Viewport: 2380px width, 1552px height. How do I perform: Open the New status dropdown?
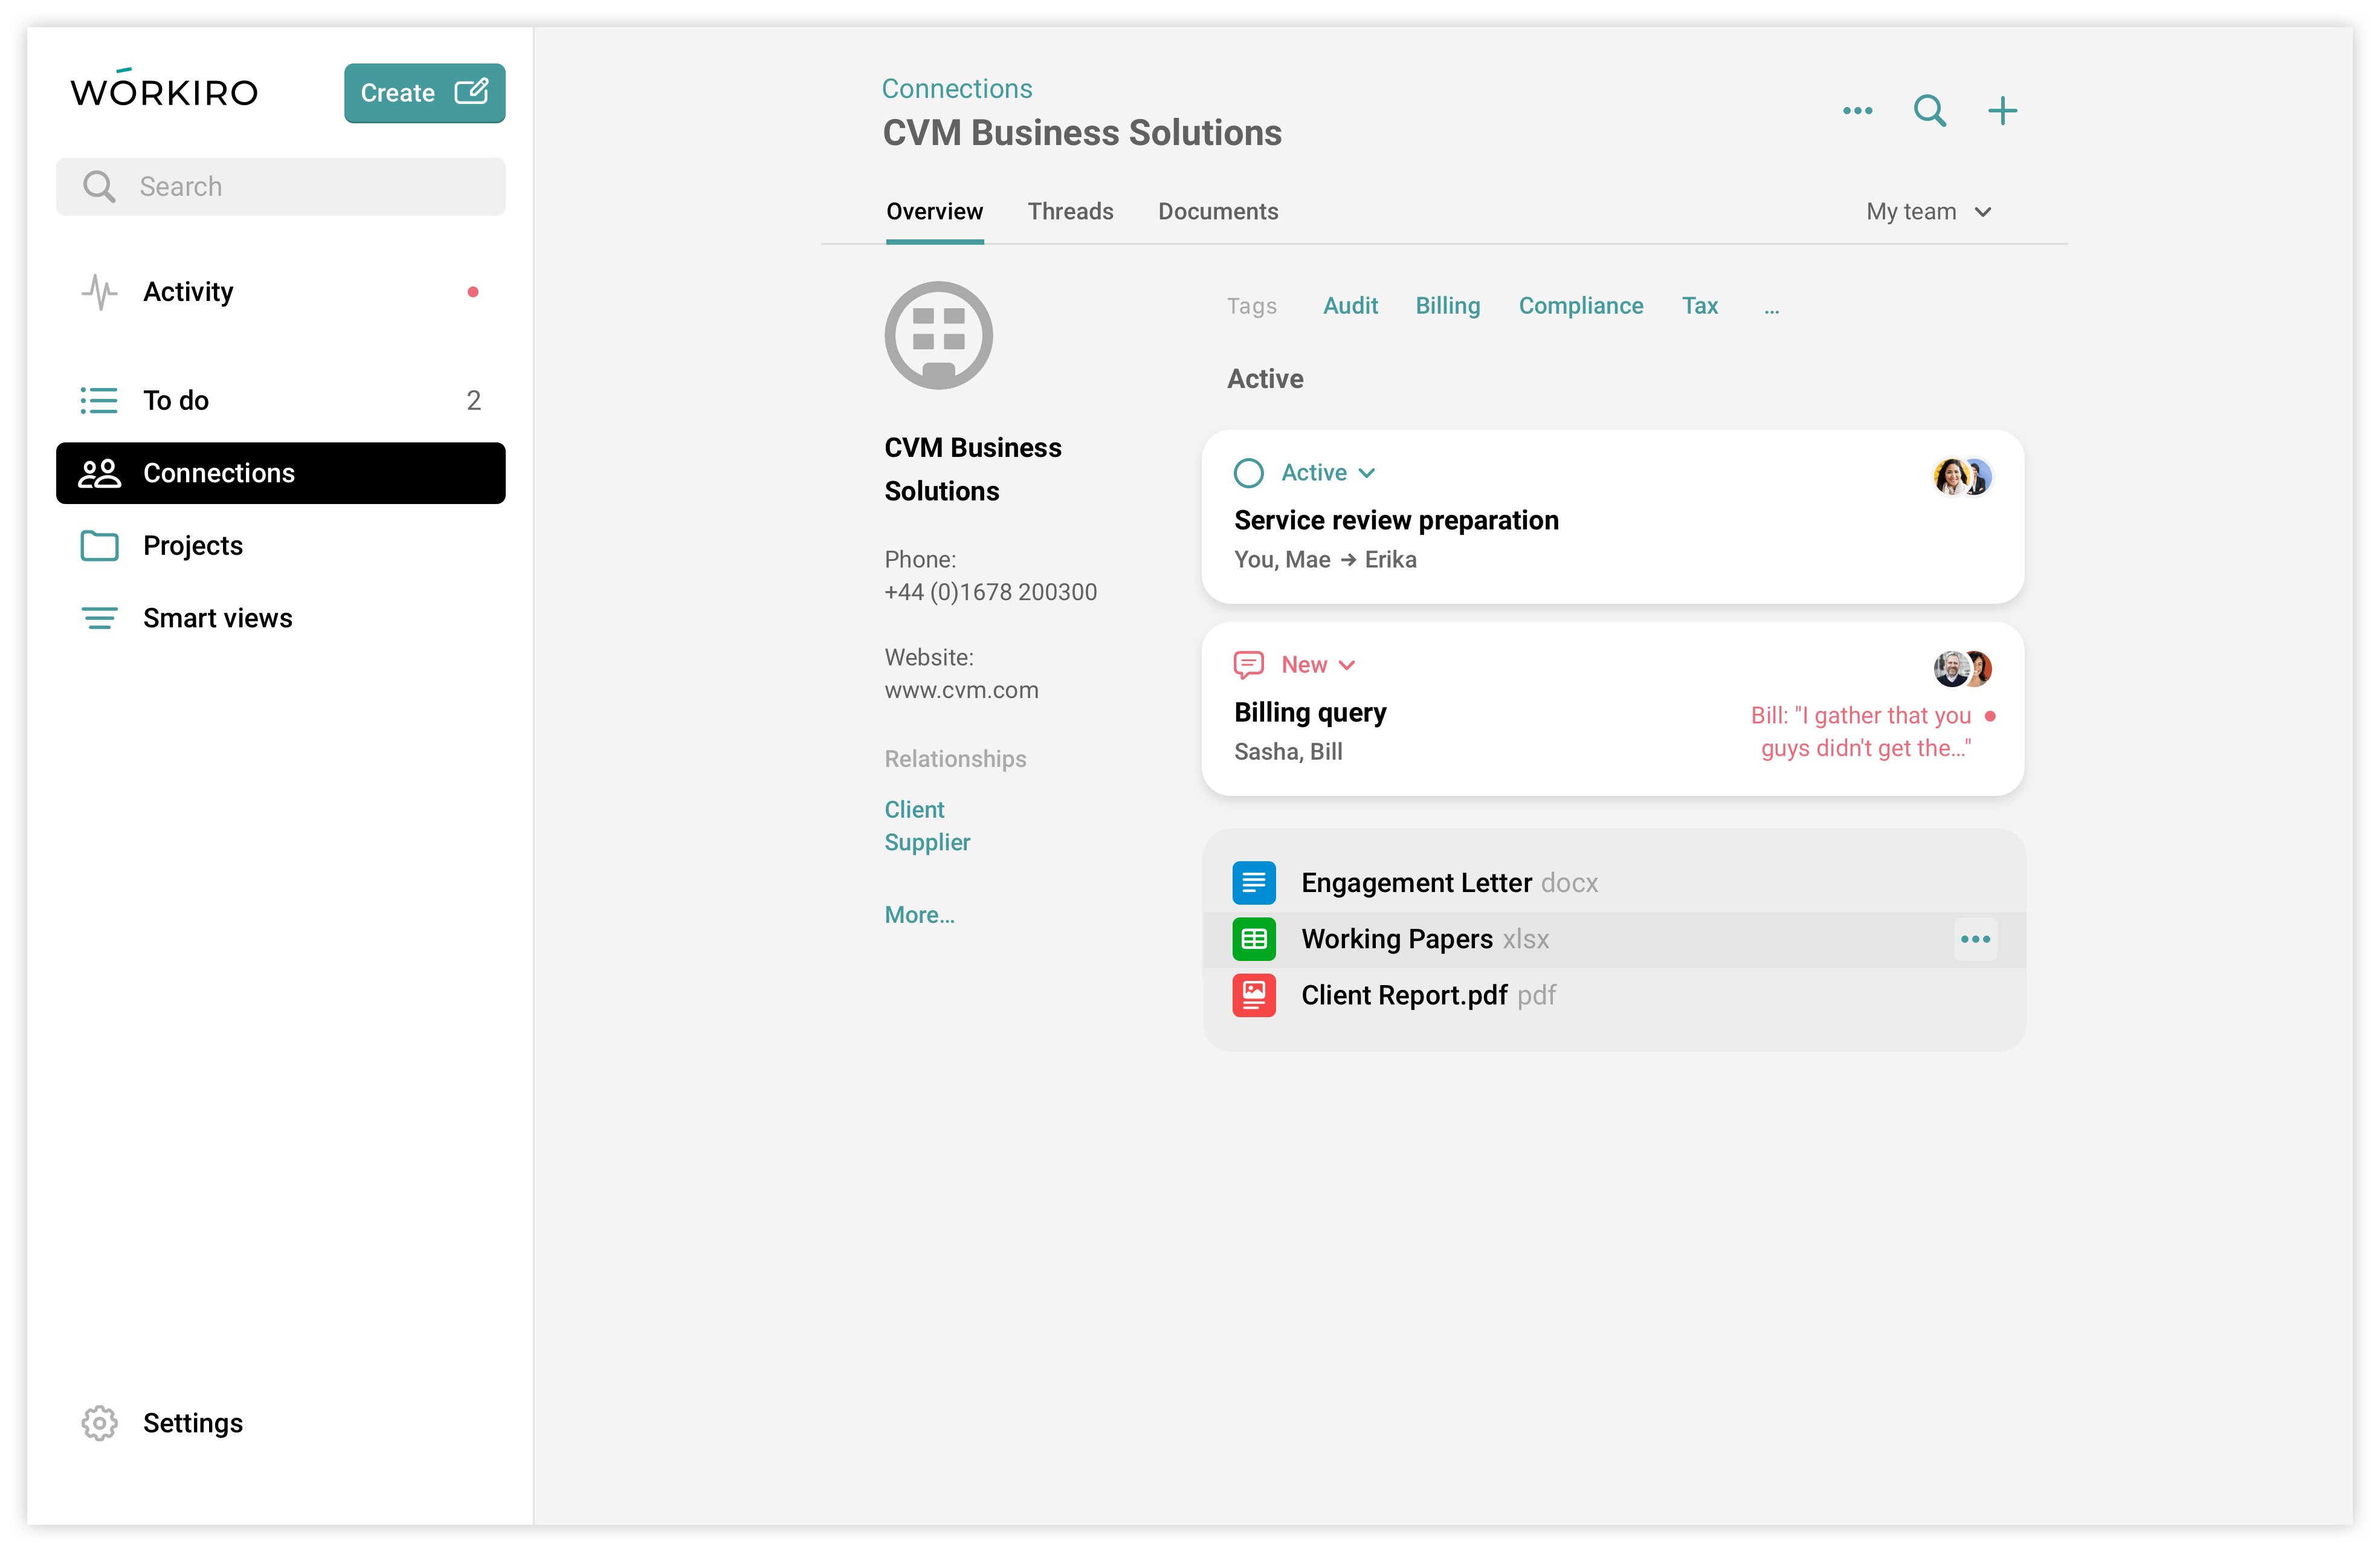coord(1318,665)
